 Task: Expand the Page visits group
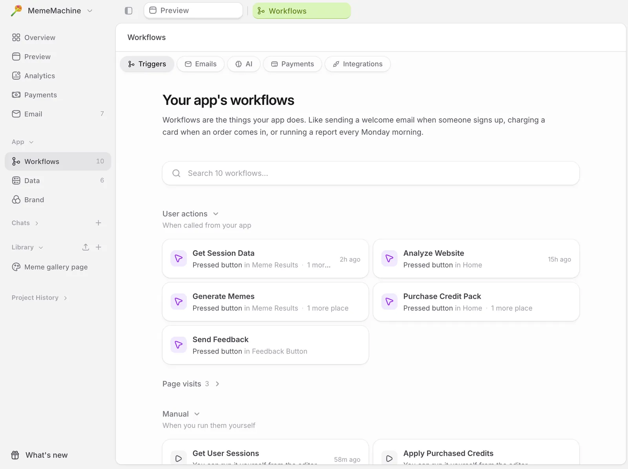pyautogui.click(x=191, y=384)
